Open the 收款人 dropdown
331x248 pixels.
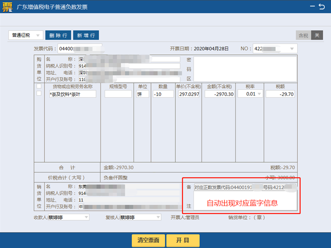[69, 217]
